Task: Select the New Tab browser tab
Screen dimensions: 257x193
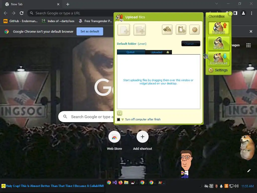Action: click(x=32, y=4)
